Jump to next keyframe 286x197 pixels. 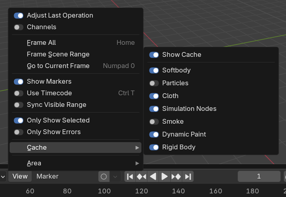pos(176,177)
